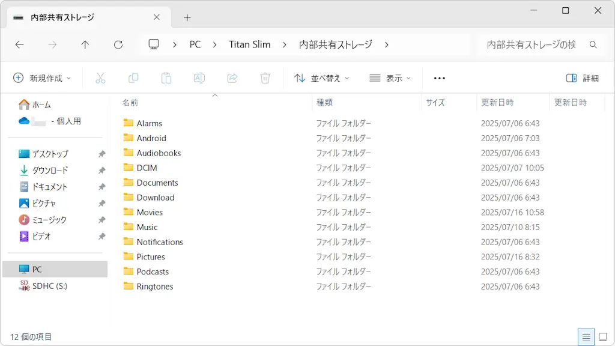Open the see-more (...) toolbar menu
Screen dimensions: 615x346
click(x=439, y=77)
